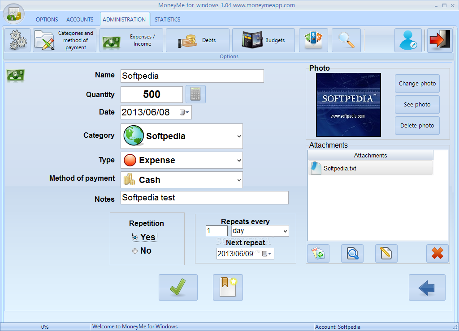This screenshot has height=331, width=459.
Task: Select the Softpedia.txt attachment row
Action: [370, 168]
